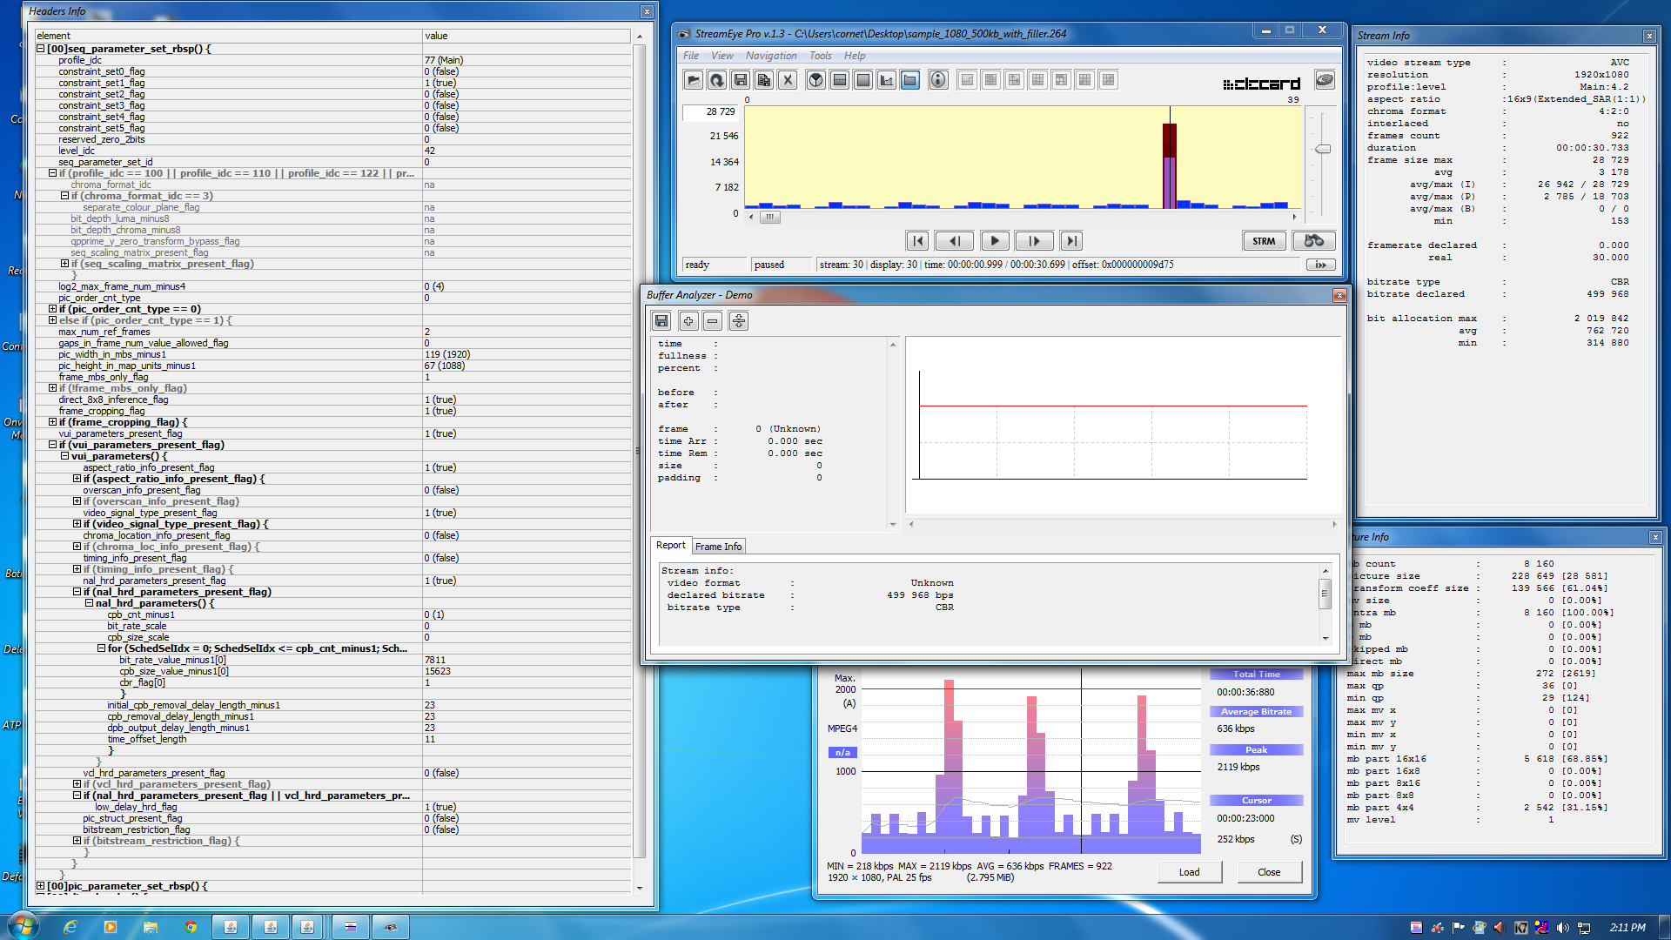Click the dashed-line rectangle toolbar icon
This screenshot has height=940, width=1671.
839,80
